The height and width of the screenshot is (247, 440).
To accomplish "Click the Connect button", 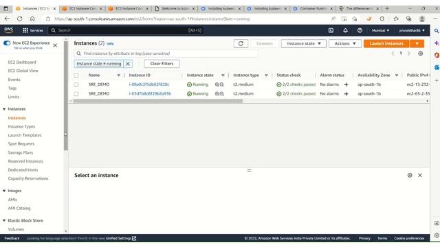I will coord(264,43).
